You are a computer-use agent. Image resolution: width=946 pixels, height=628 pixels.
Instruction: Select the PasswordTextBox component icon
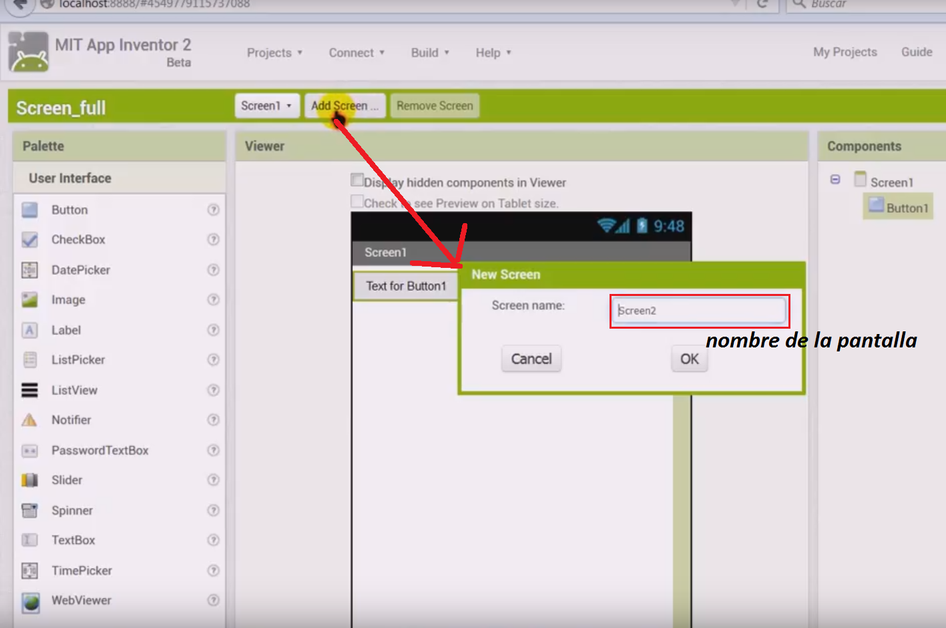pos(30,450)
